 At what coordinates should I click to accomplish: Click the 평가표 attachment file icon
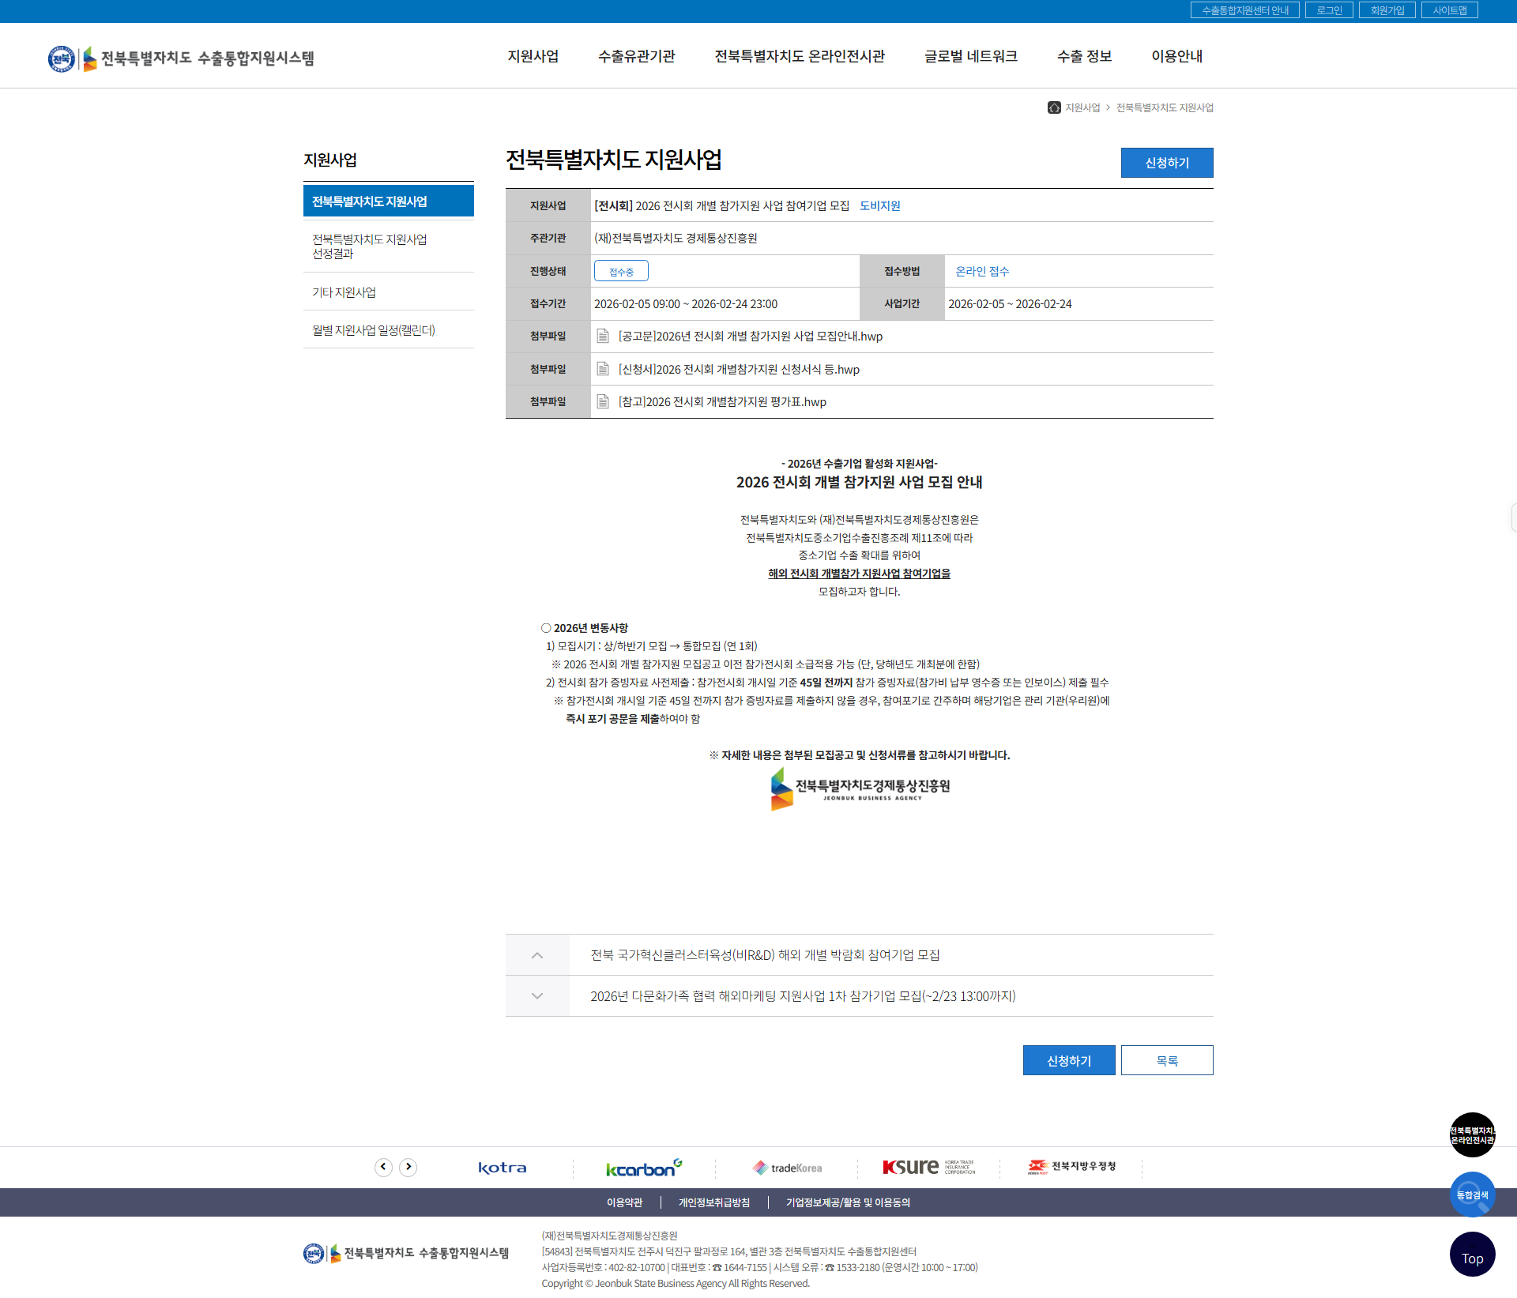coord(603,401)
